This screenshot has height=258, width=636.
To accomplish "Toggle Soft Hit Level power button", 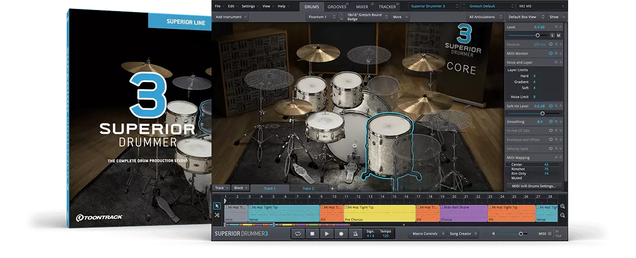I will 551,106.
